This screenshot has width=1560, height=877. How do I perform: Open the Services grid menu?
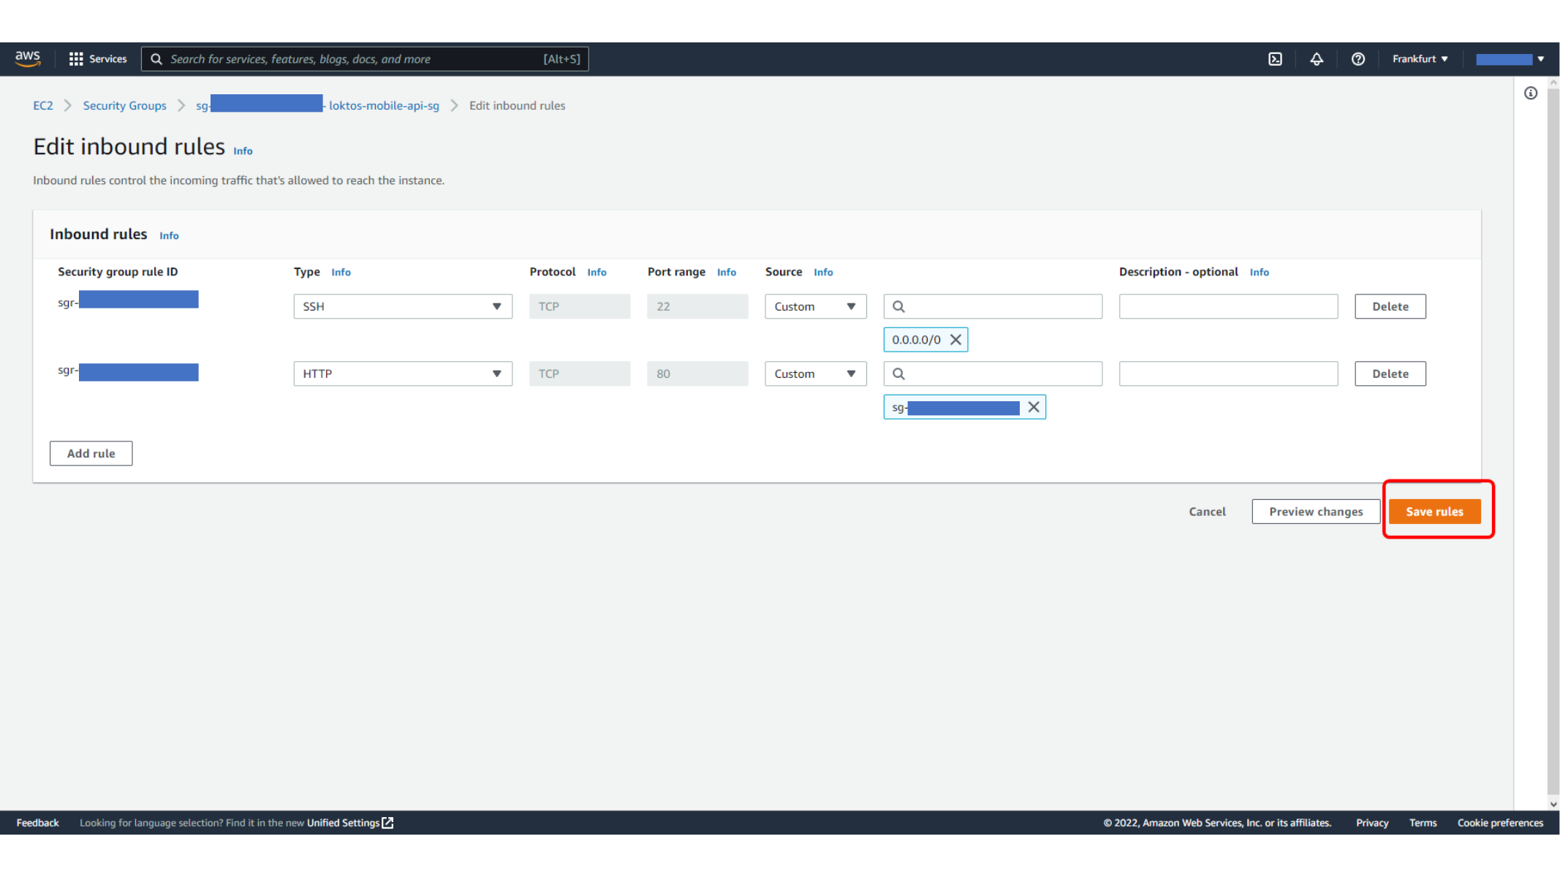[x=97, y=58]
